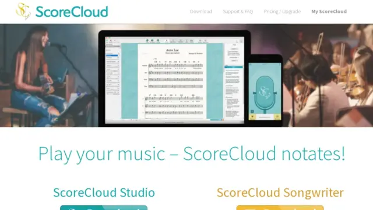Click the ScoreCloud Studio heading
The image size is (373, 210).
coord(104,192)
